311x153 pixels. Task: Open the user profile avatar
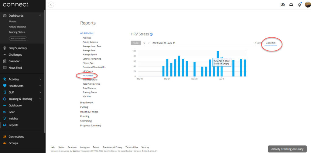point(308,4)
